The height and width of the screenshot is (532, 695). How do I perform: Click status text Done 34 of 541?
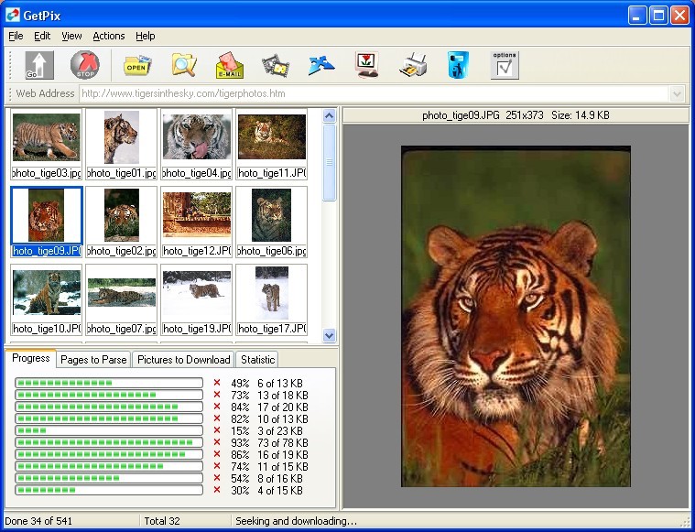(x=38, y=521)
